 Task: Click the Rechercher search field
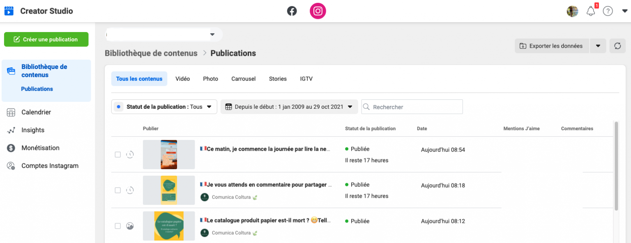point(416,107)
